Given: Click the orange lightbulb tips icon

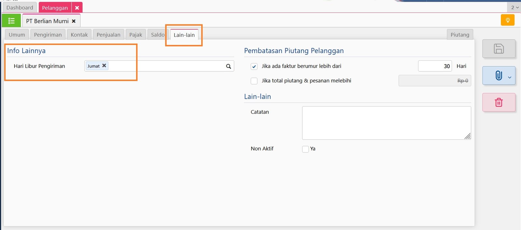Looking at the screenshot, I should [x=507, y=20].
